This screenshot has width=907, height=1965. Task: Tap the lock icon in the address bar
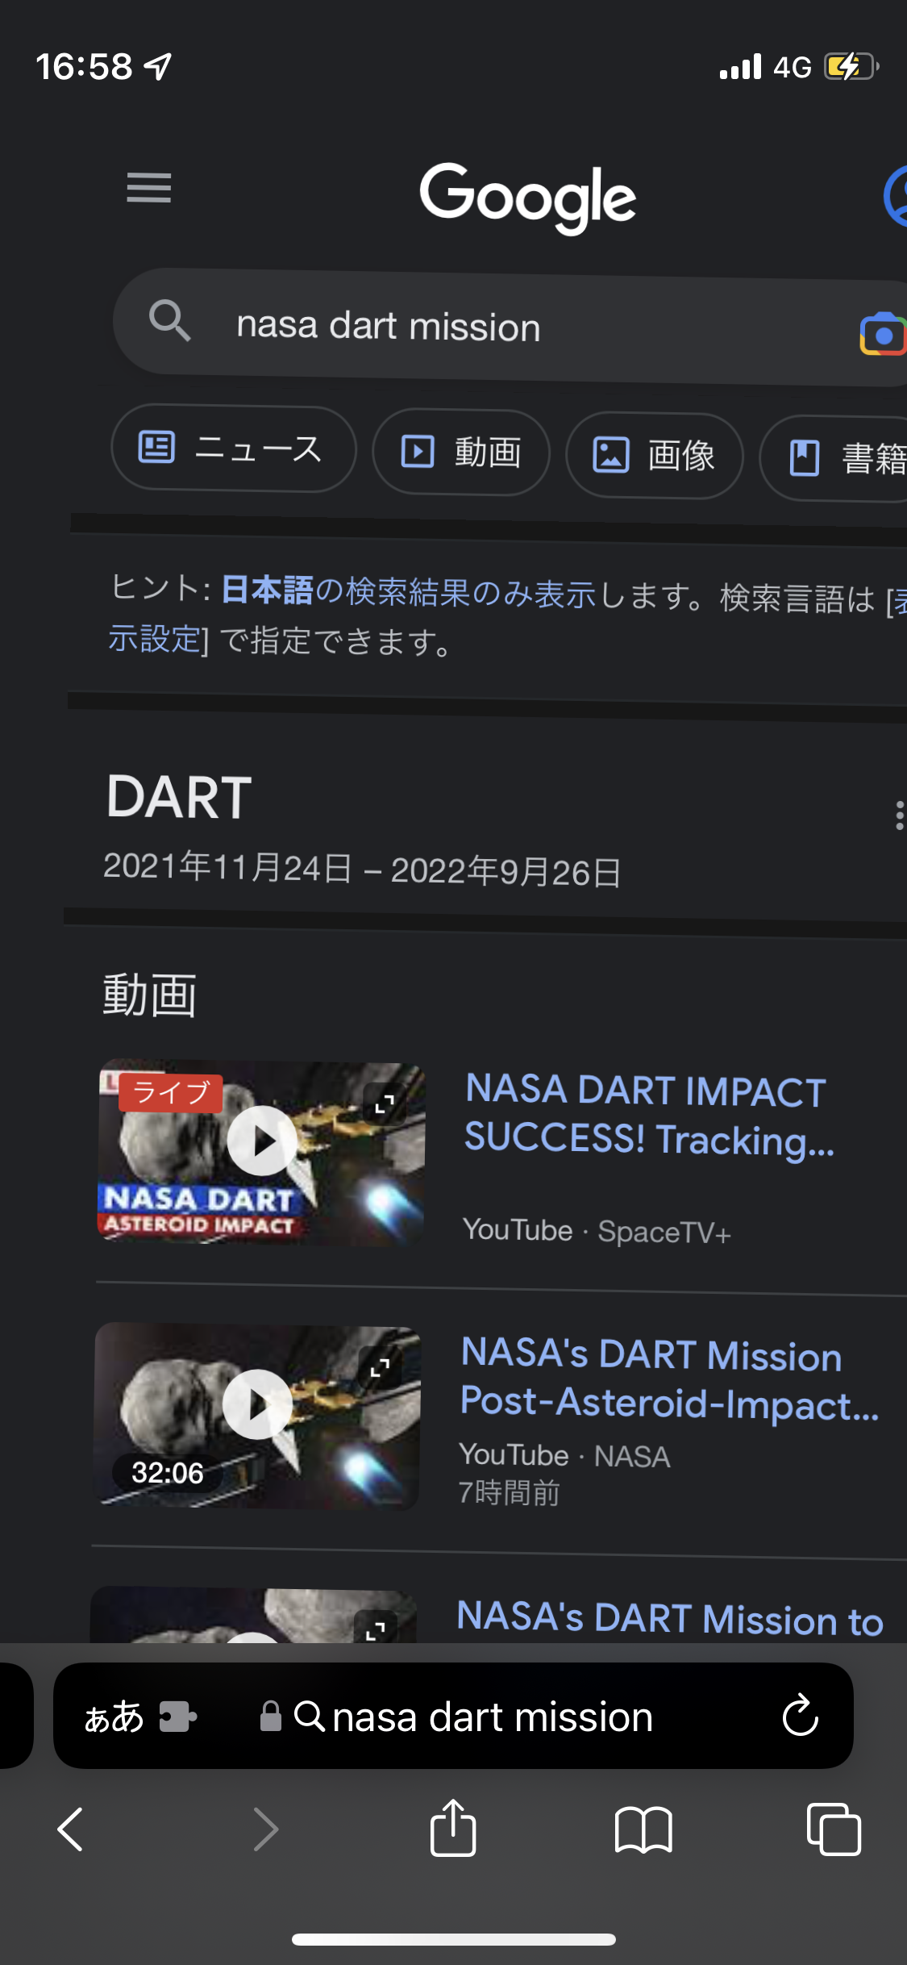pos(271,1716)
